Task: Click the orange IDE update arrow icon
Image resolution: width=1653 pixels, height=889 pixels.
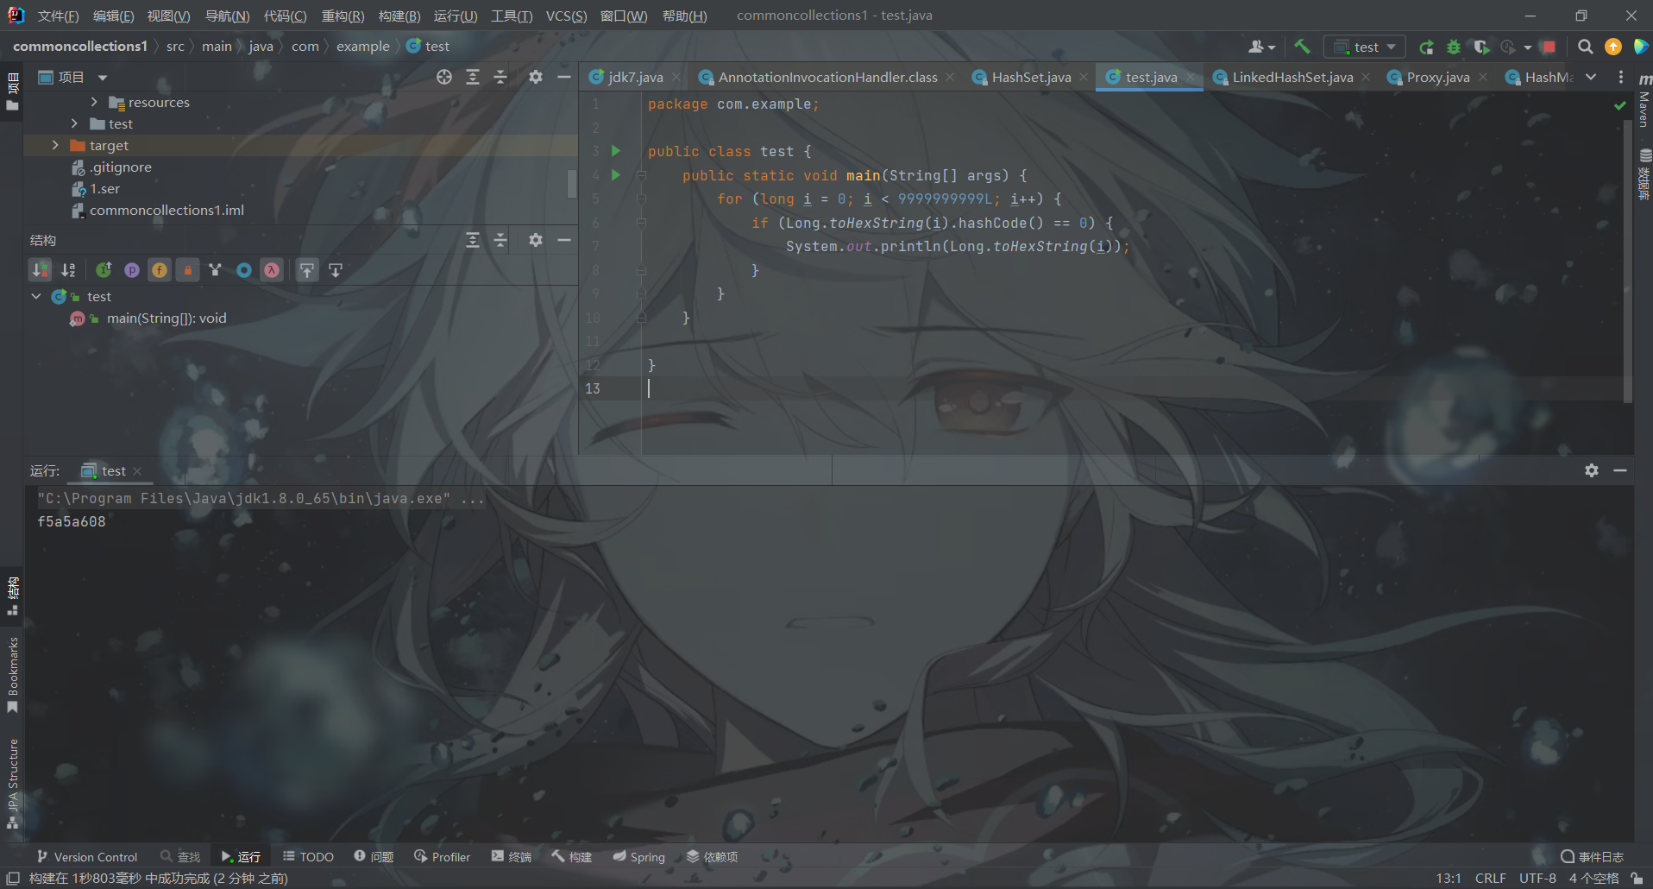Action: tap(1612, 47)
